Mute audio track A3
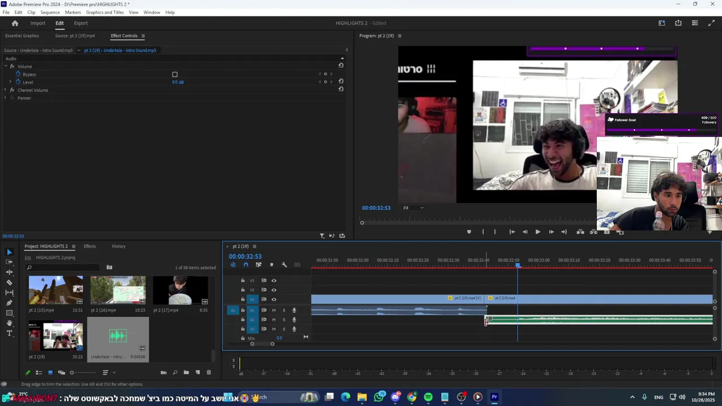The image size is (722, 406). [274, 329]
